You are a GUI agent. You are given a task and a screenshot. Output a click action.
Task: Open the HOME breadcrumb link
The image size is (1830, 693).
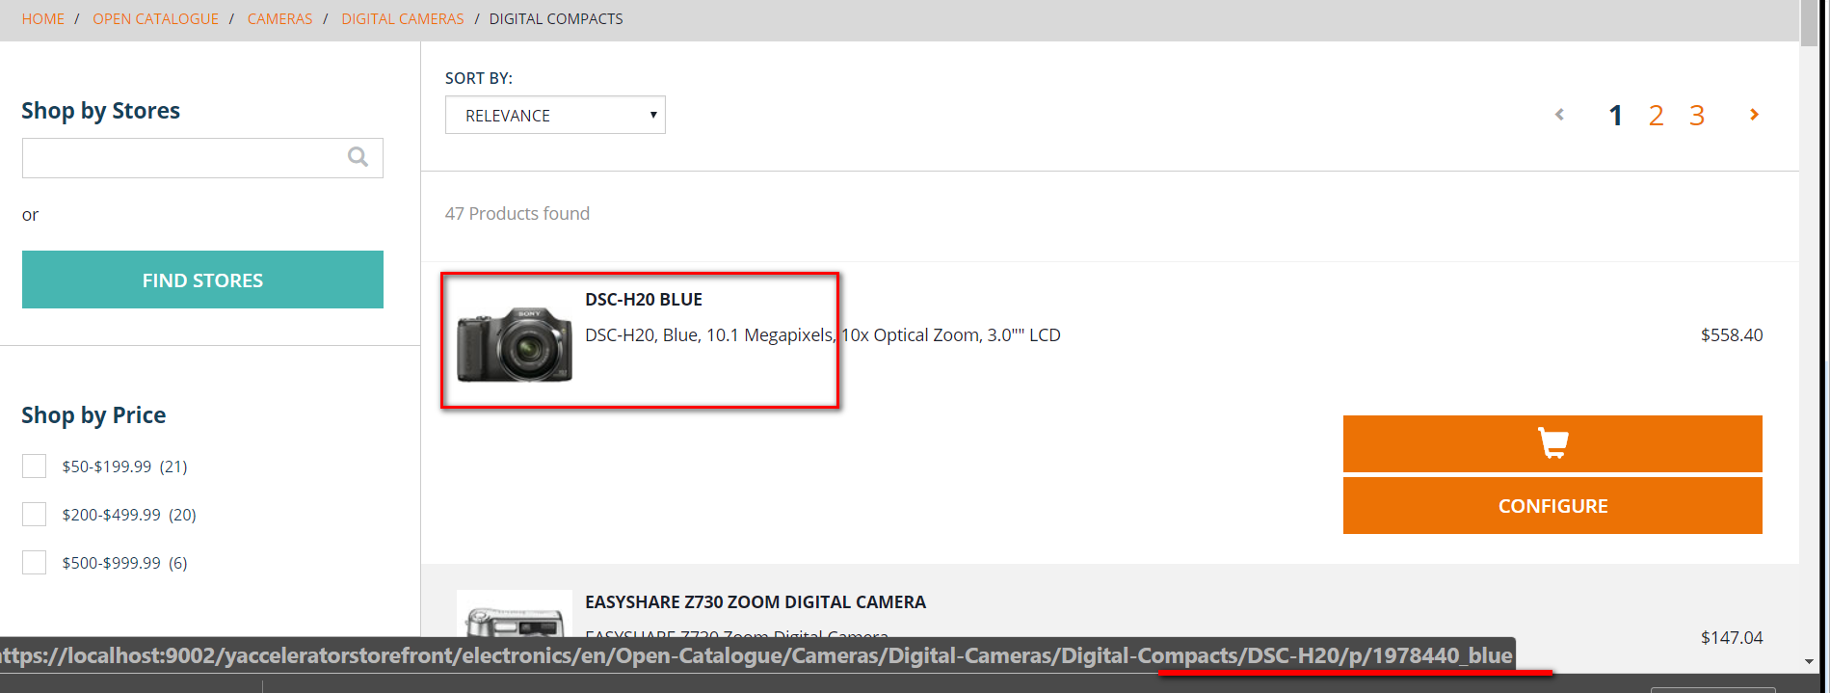pos(43,19)
